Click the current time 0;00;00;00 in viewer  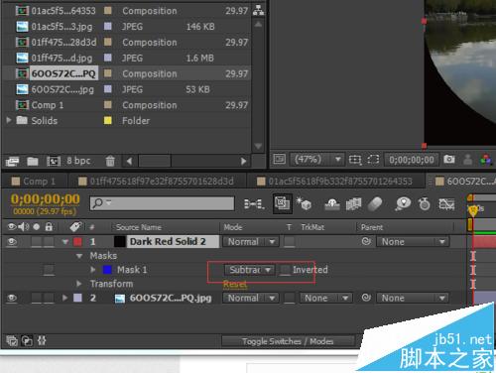click(412, 160)
